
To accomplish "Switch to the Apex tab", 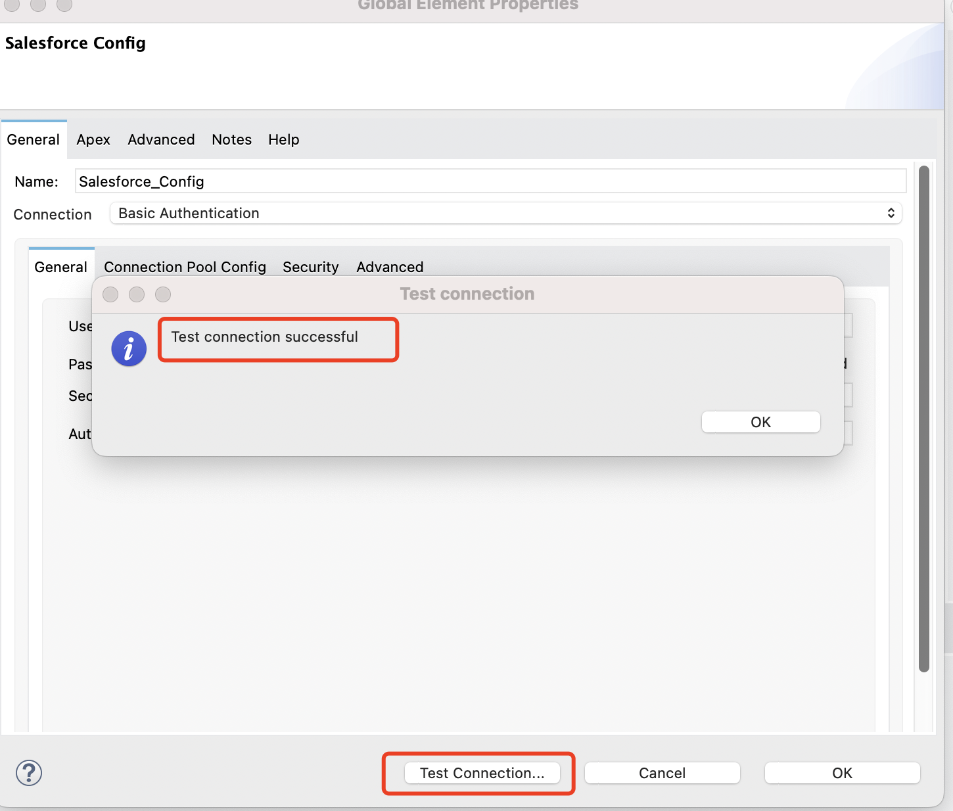I will pos(93,139).
